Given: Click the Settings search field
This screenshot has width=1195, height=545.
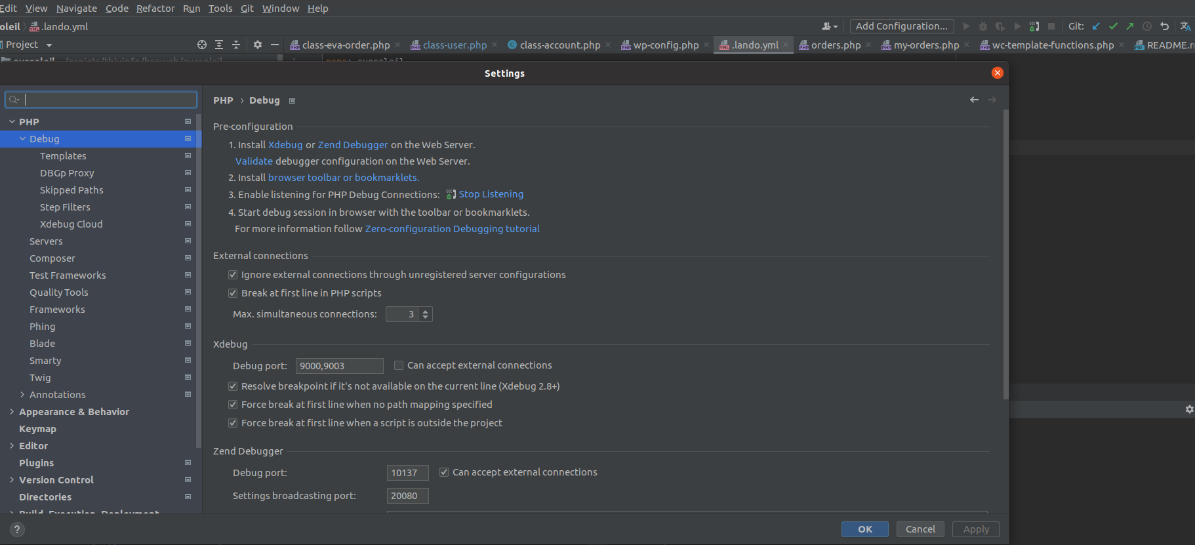Looking at the screenshot, I should coord(101,100).
